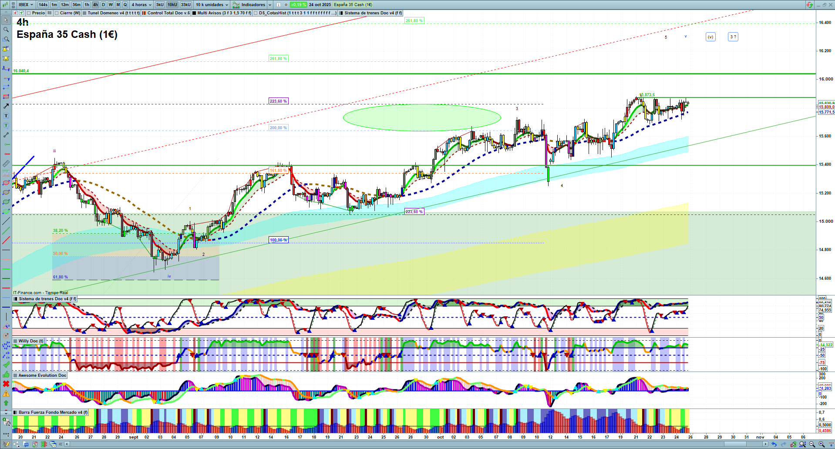Toggle the Control Total Doc v.6 color box
This screenshot has width=835, height=449.
click(x=144, y=13)
